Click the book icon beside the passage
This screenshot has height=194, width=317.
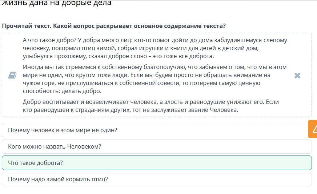click(12, 75)
